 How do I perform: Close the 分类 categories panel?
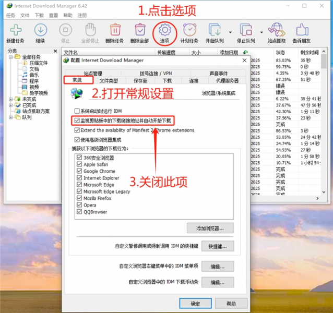(x=55, y=51)
